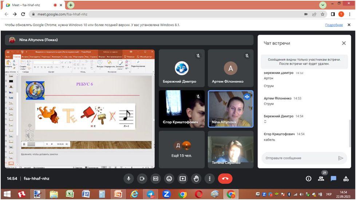The width and height of the screenshot is (356, 200).
Task: Open Telegram from the taskbar
Action: [x=150, y=194]
